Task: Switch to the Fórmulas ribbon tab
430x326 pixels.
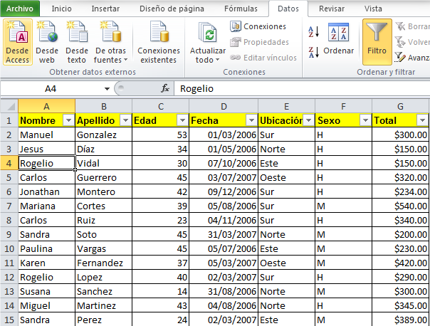Action: click(241, 9)
